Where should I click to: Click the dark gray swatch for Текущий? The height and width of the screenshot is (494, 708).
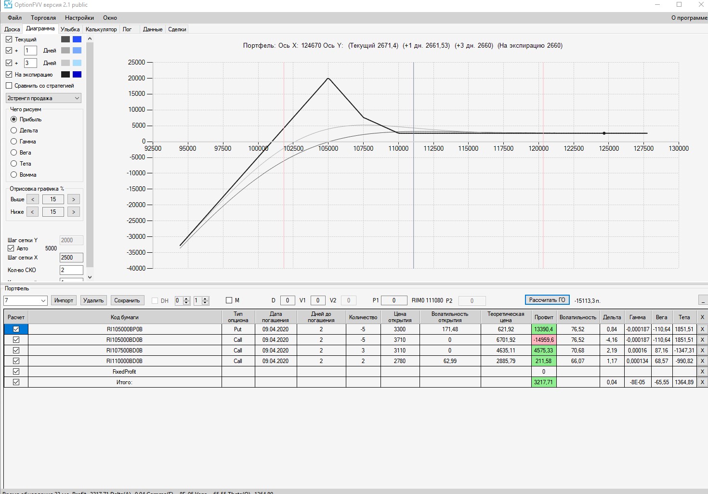pyautogui.click(x=66, y=39)
